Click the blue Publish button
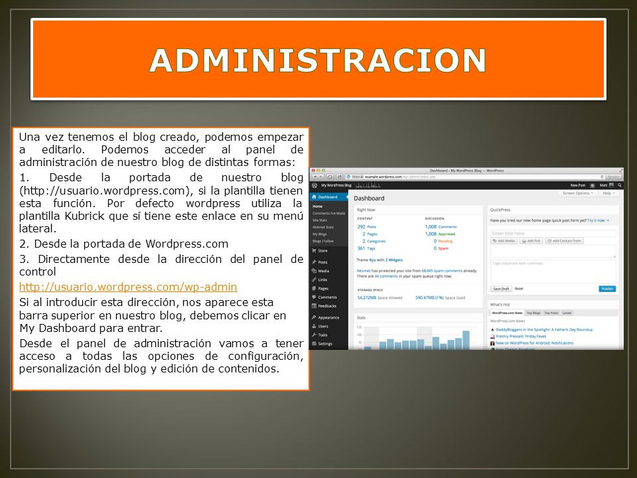The height and width of the screenshot is (478, 637). [607, 289]
